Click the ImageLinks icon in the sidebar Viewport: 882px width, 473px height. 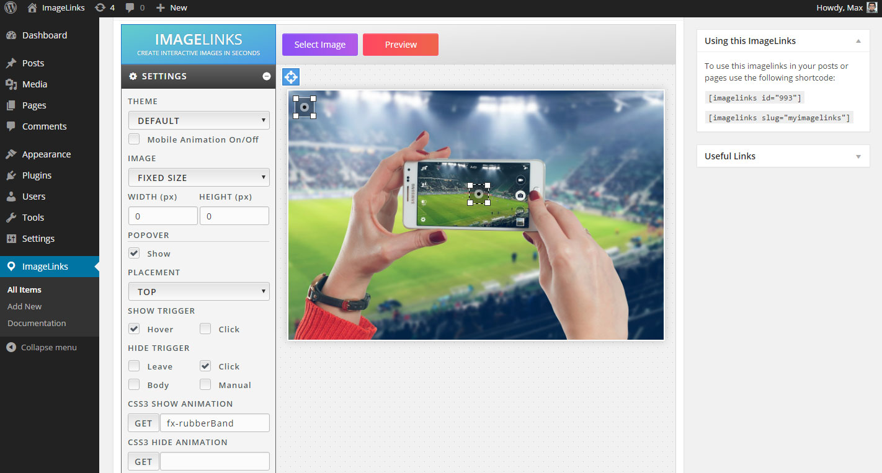point(10,266)
